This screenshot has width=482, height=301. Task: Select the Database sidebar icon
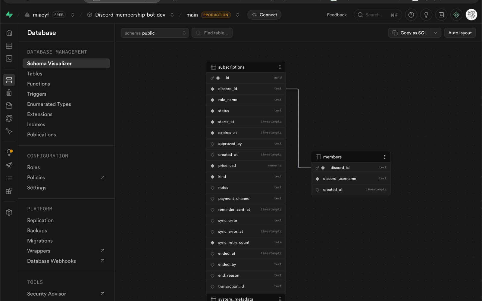pyautogui.click(x=9, y=80)
